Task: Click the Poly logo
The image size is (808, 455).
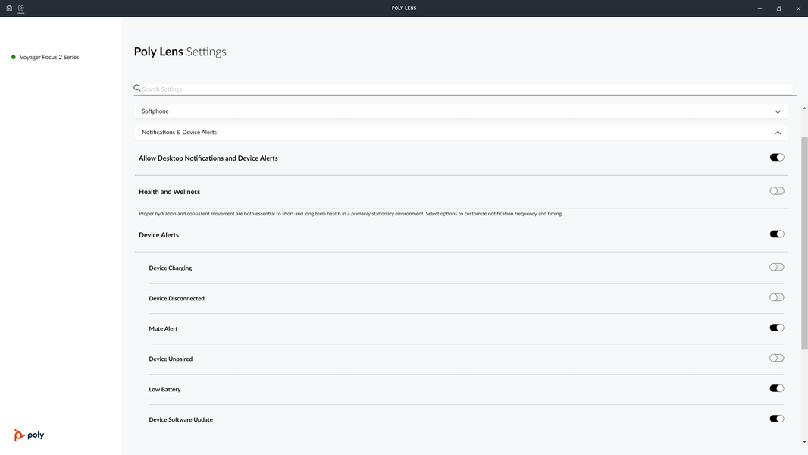Action: tap(30, 435)
